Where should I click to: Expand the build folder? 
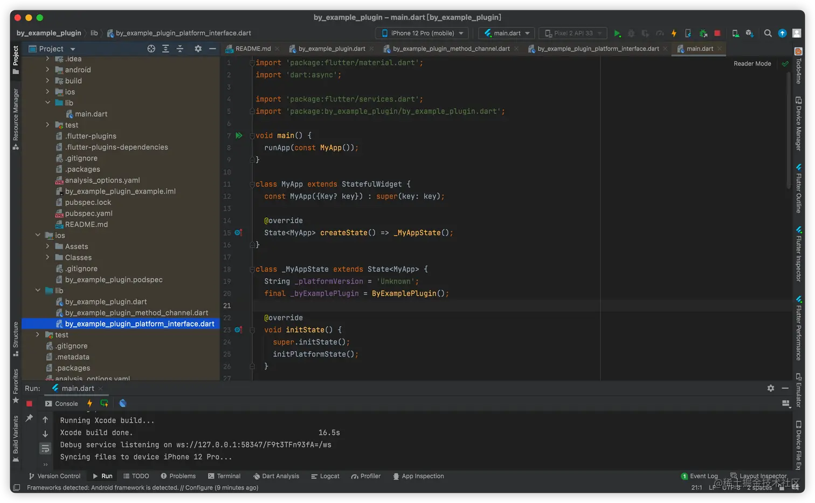47,80
